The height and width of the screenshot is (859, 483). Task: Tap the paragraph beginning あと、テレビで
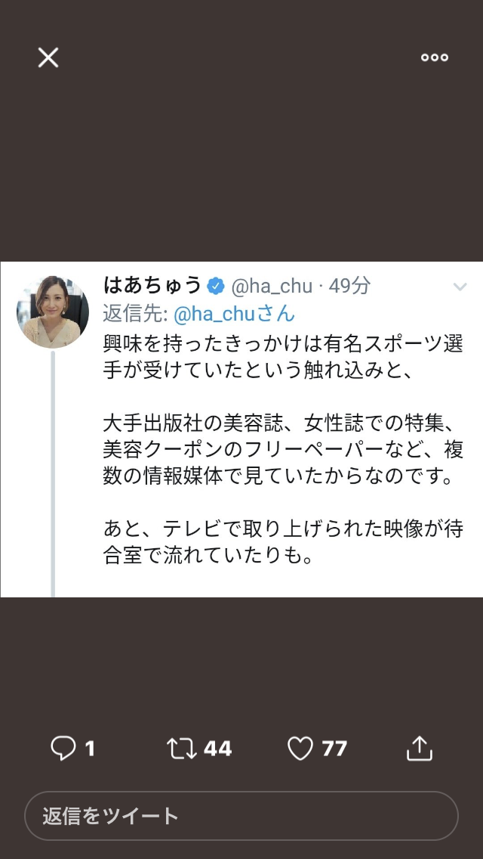[283, 542]
